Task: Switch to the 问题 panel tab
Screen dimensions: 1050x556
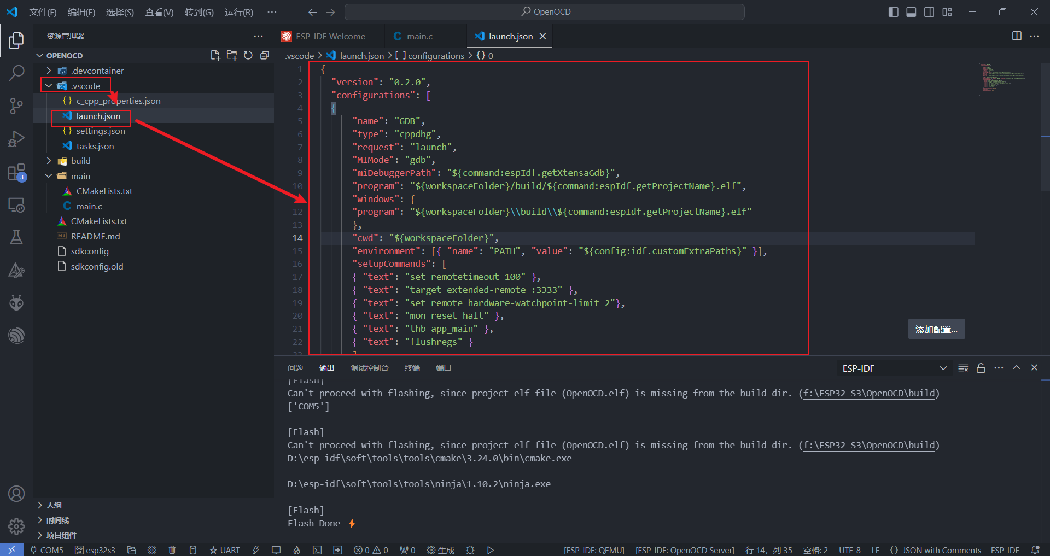Action: coord(295,368)
